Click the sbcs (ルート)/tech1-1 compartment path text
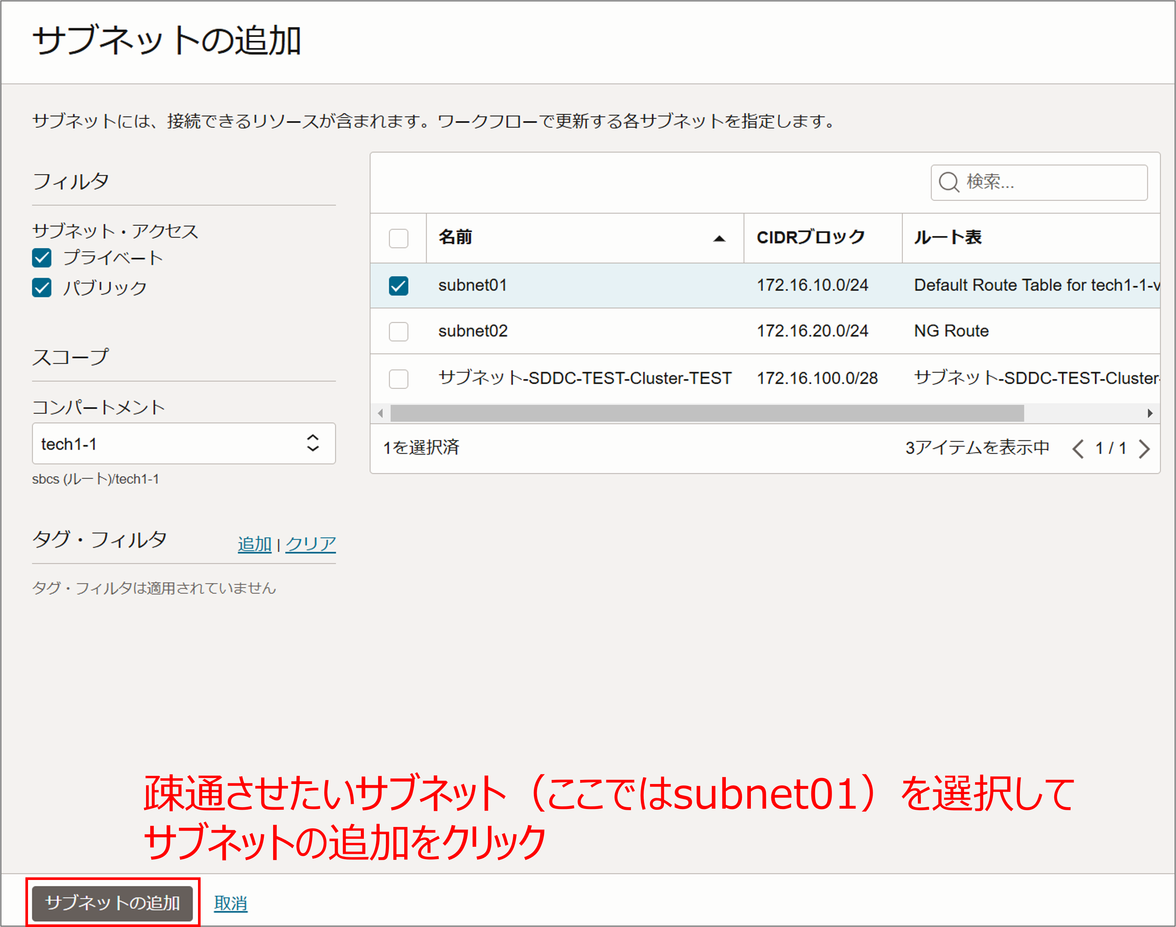This screenshot has width=1176, height=927. tap(96, 479)
